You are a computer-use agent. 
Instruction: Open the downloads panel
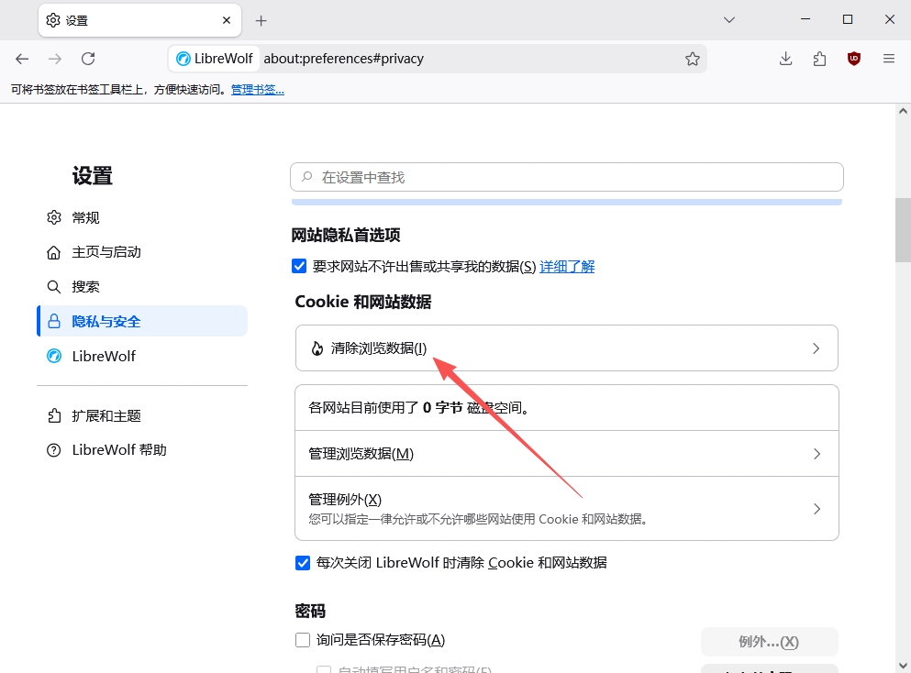tap(785, 59)
